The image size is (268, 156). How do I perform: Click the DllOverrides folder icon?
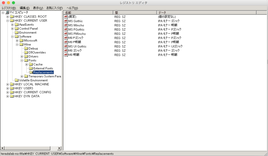pos(26,53)
